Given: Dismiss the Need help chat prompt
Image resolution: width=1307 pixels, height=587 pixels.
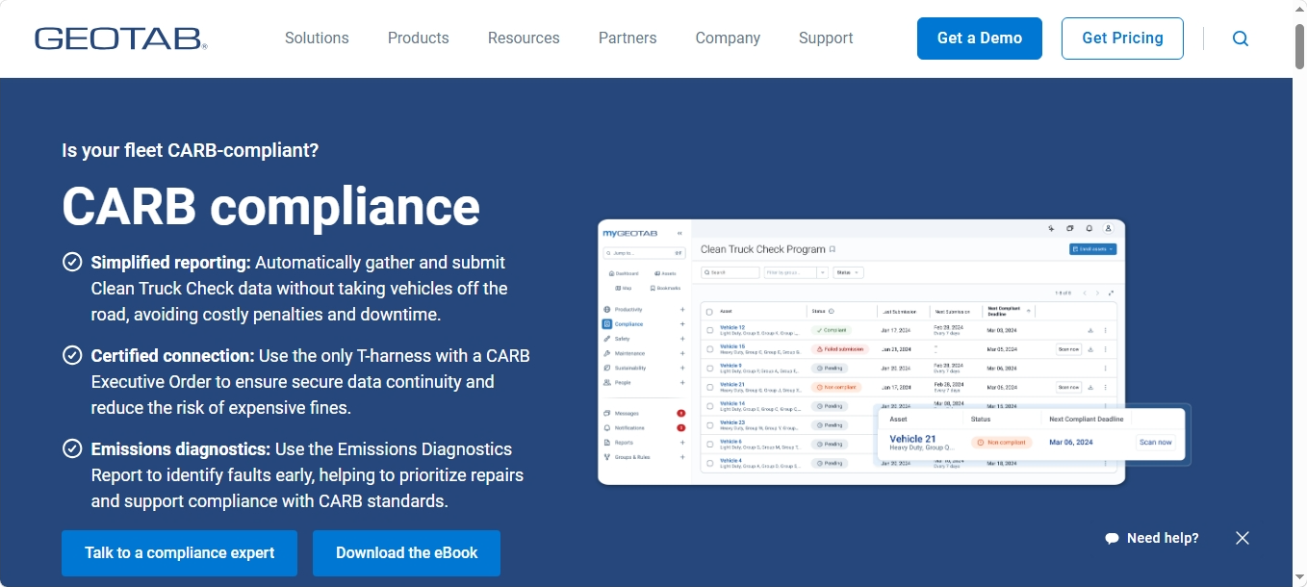Looking at the screenshot, I should click(1243, 538).
